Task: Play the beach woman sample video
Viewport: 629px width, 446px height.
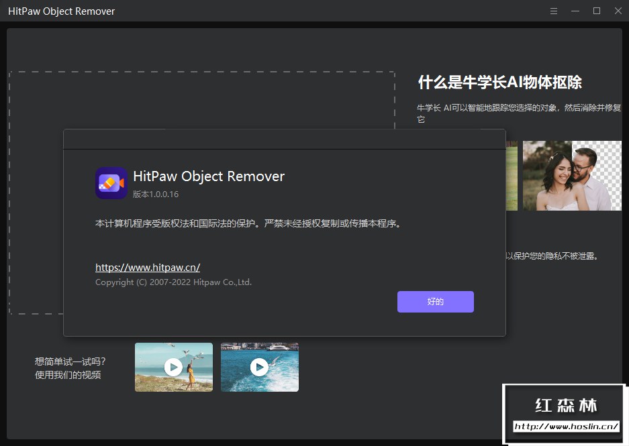Action: (x=174, y=367)
